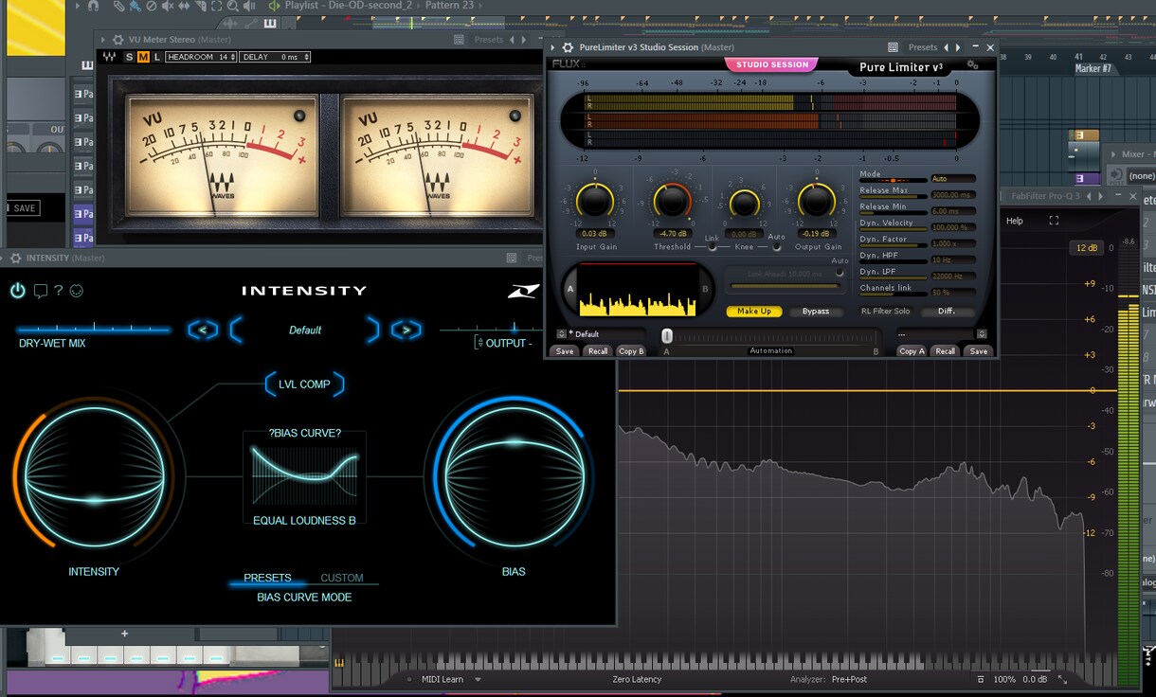Toggle Diff. in PureLimiter
This screenshot has height=697, width=1156.
(x=946, y=311)
